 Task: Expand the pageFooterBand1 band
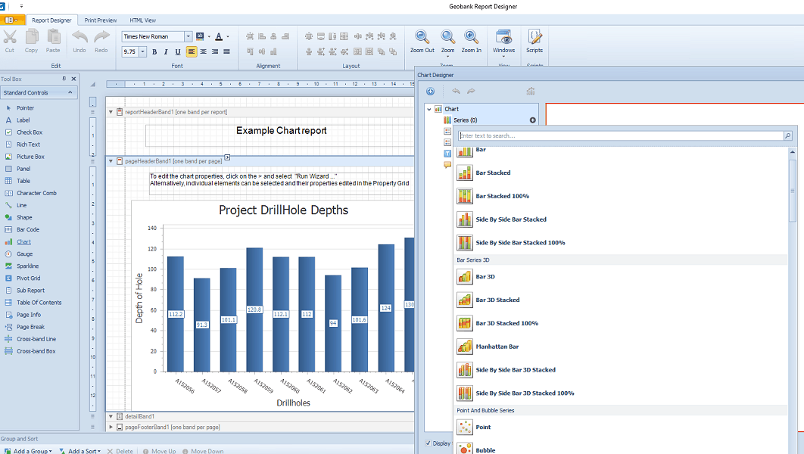(x=111, y=427)
